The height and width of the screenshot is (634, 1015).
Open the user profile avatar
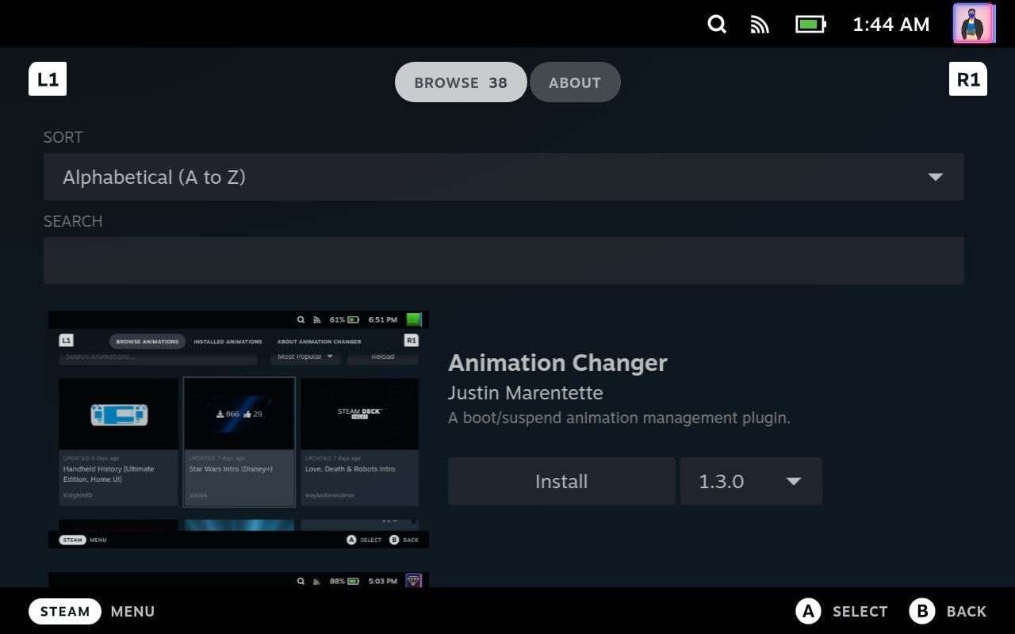(x=973, y=24)
